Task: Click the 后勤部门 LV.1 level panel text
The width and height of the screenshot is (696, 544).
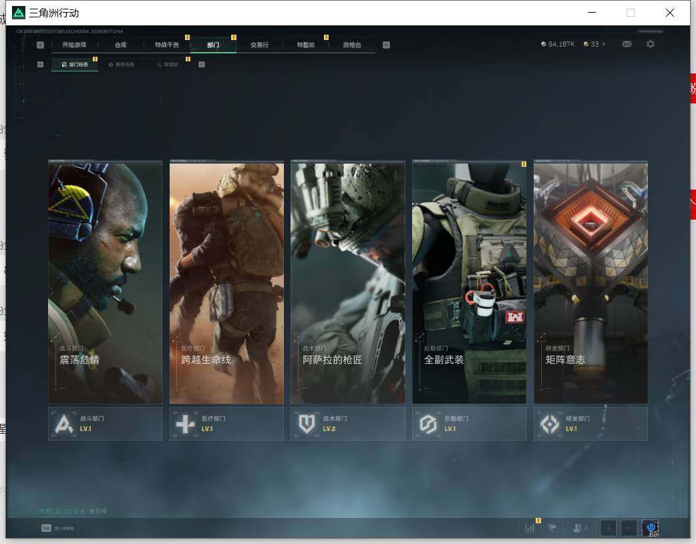Action: tap(456, 424)
